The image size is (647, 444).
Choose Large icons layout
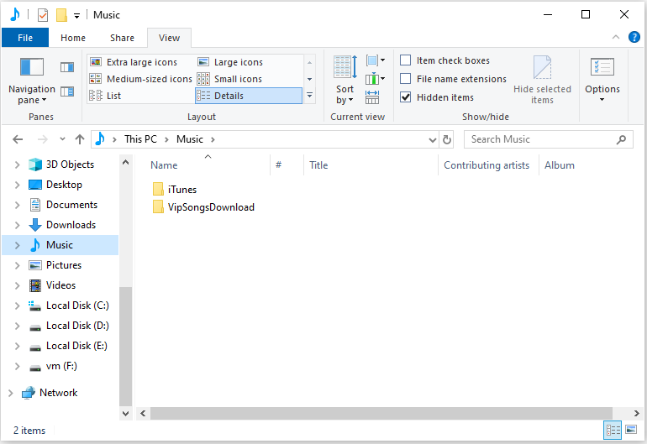[x=231, y=62]
